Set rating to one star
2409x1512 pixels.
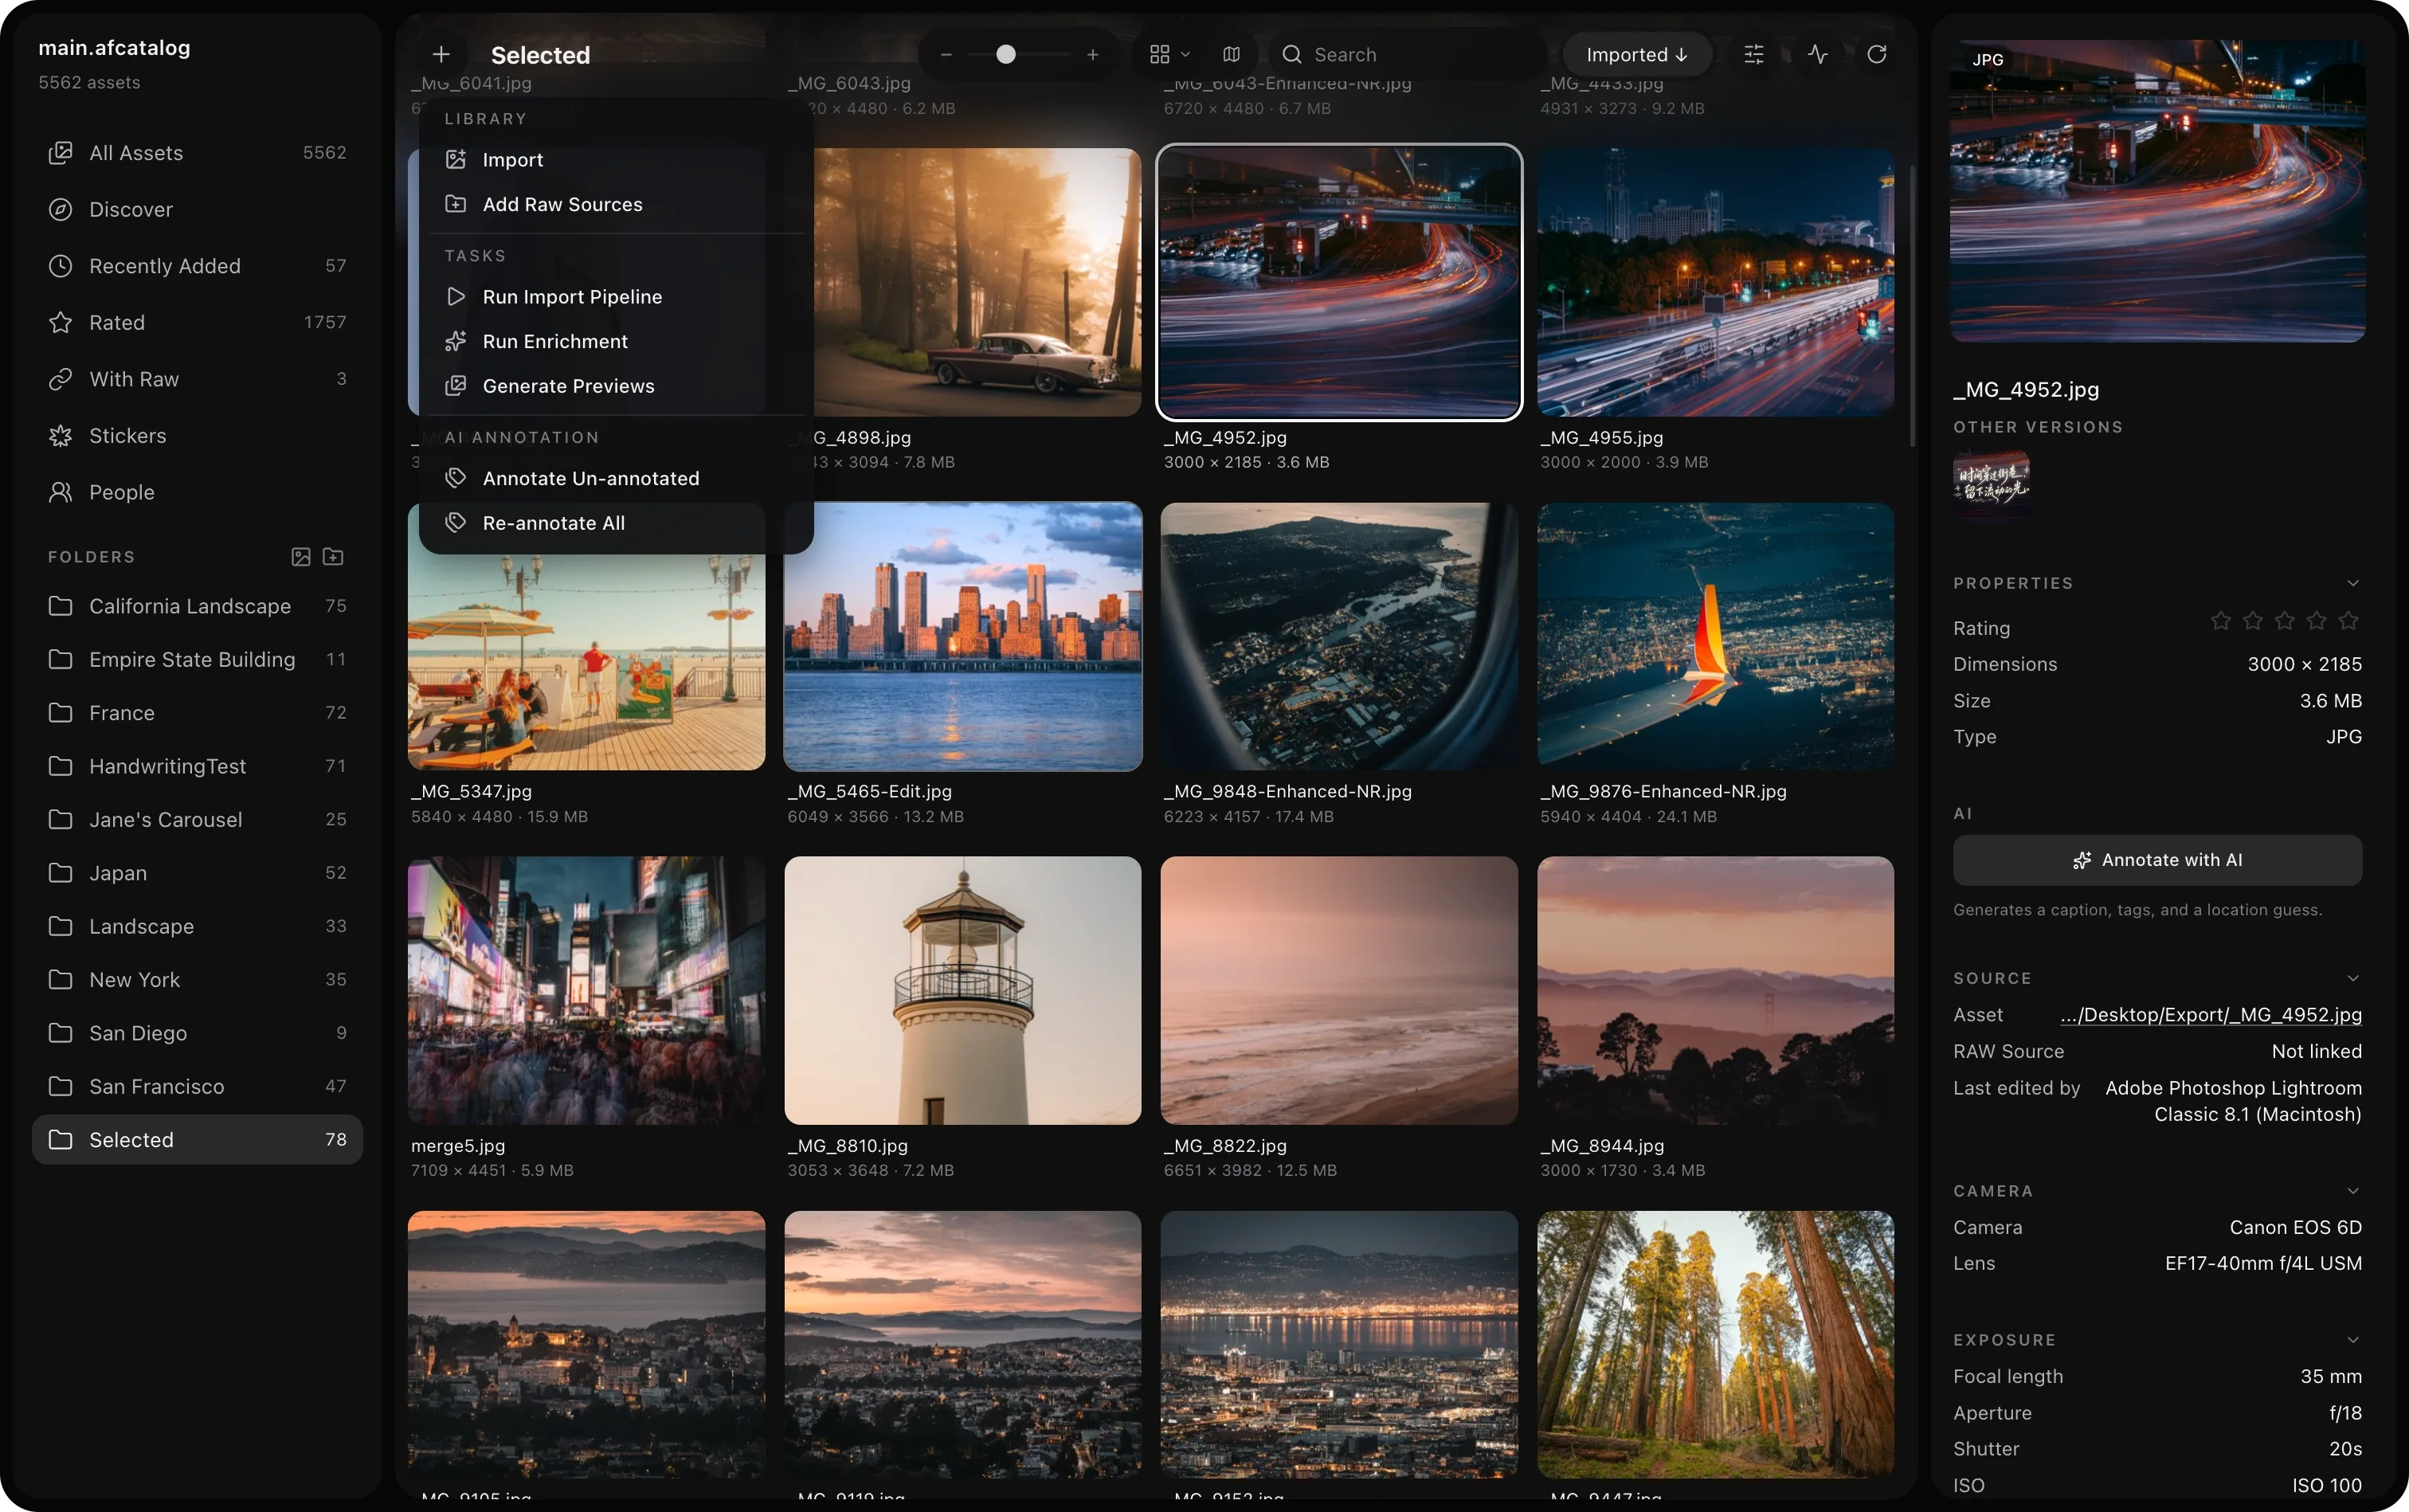click(2221, 621)
